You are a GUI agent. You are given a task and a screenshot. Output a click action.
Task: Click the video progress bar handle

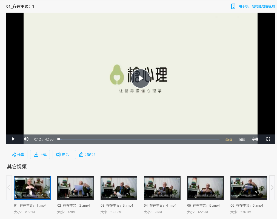58,139
